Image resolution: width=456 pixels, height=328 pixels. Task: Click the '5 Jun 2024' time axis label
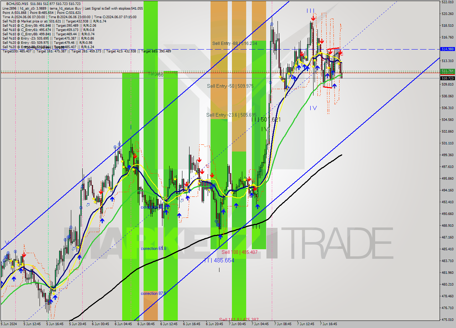9,324
